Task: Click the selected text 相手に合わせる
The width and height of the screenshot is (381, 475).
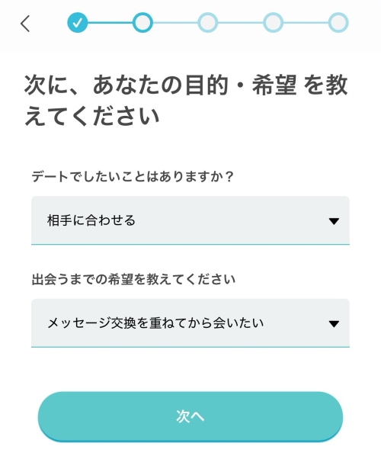Action: [x=91, y=220]
